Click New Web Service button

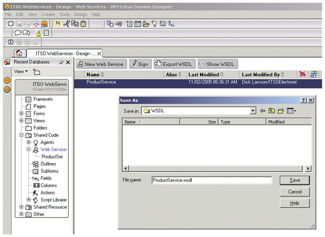pos(101,64)
